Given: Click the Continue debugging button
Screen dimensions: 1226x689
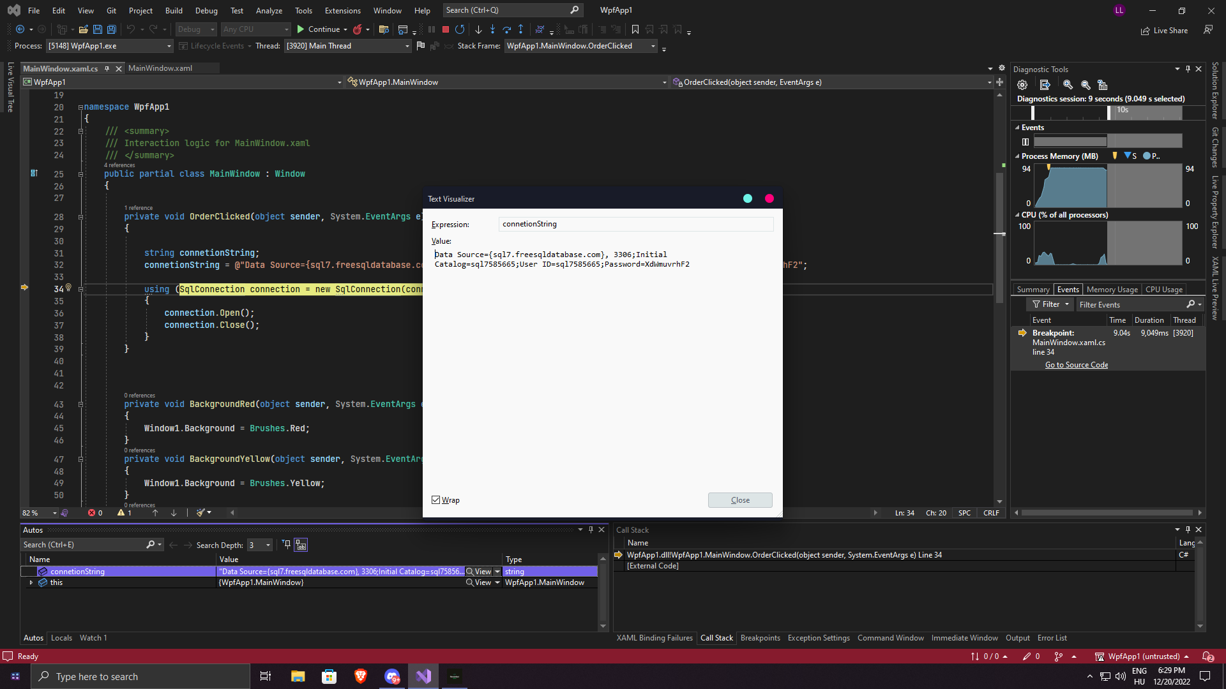Looking at the screenshot, I should point(318,29).
